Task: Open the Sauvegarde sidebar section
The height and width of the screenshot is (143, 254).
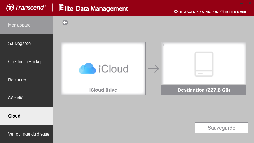Action: click(27, 43)
